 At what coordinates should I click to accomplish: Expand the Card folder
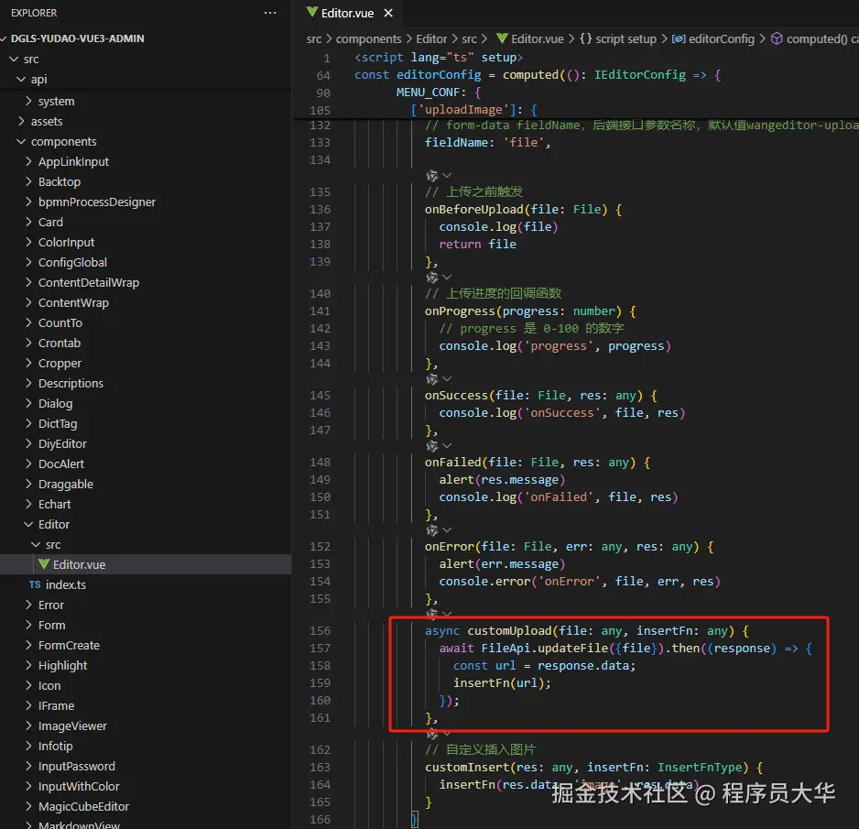(x=28, y=222)
